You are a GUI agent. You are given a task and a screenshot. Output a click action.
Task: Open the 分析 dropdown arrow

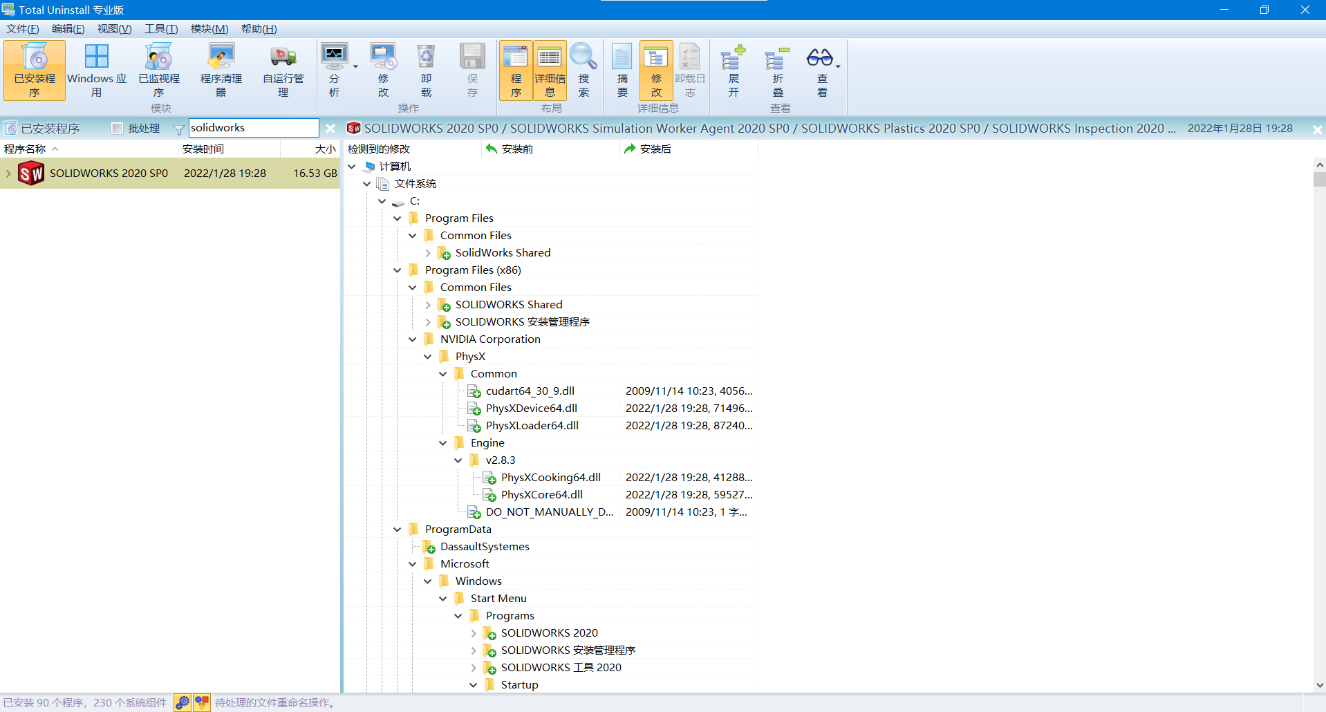355,67
